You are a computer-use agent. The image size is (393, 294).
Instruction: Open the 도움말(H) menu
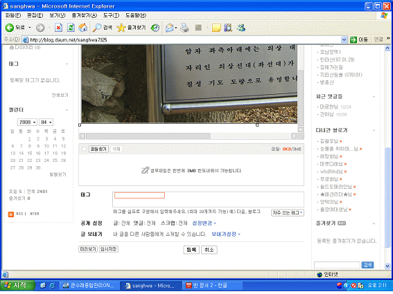[136, 15]
